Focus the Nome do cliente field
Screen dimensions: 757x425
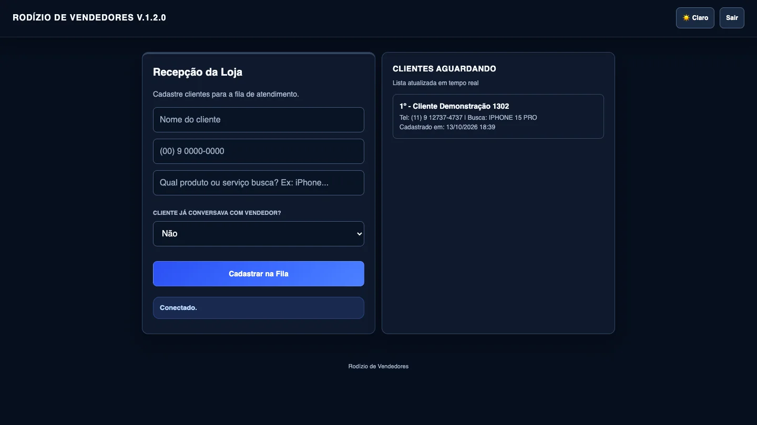(259, 120)
